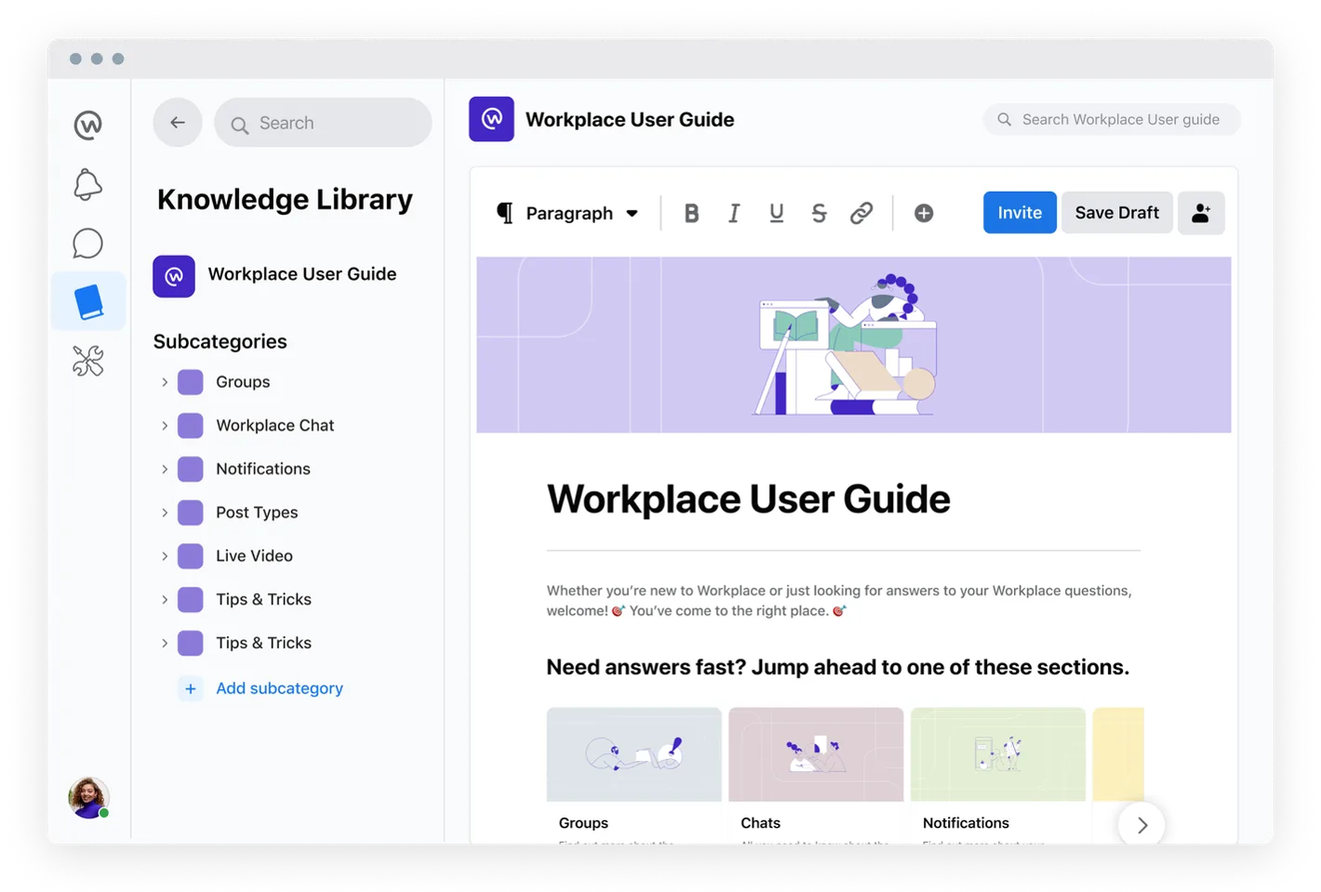Toggle bold formatting
This screenshot has height=892, width=1321.
691,213
